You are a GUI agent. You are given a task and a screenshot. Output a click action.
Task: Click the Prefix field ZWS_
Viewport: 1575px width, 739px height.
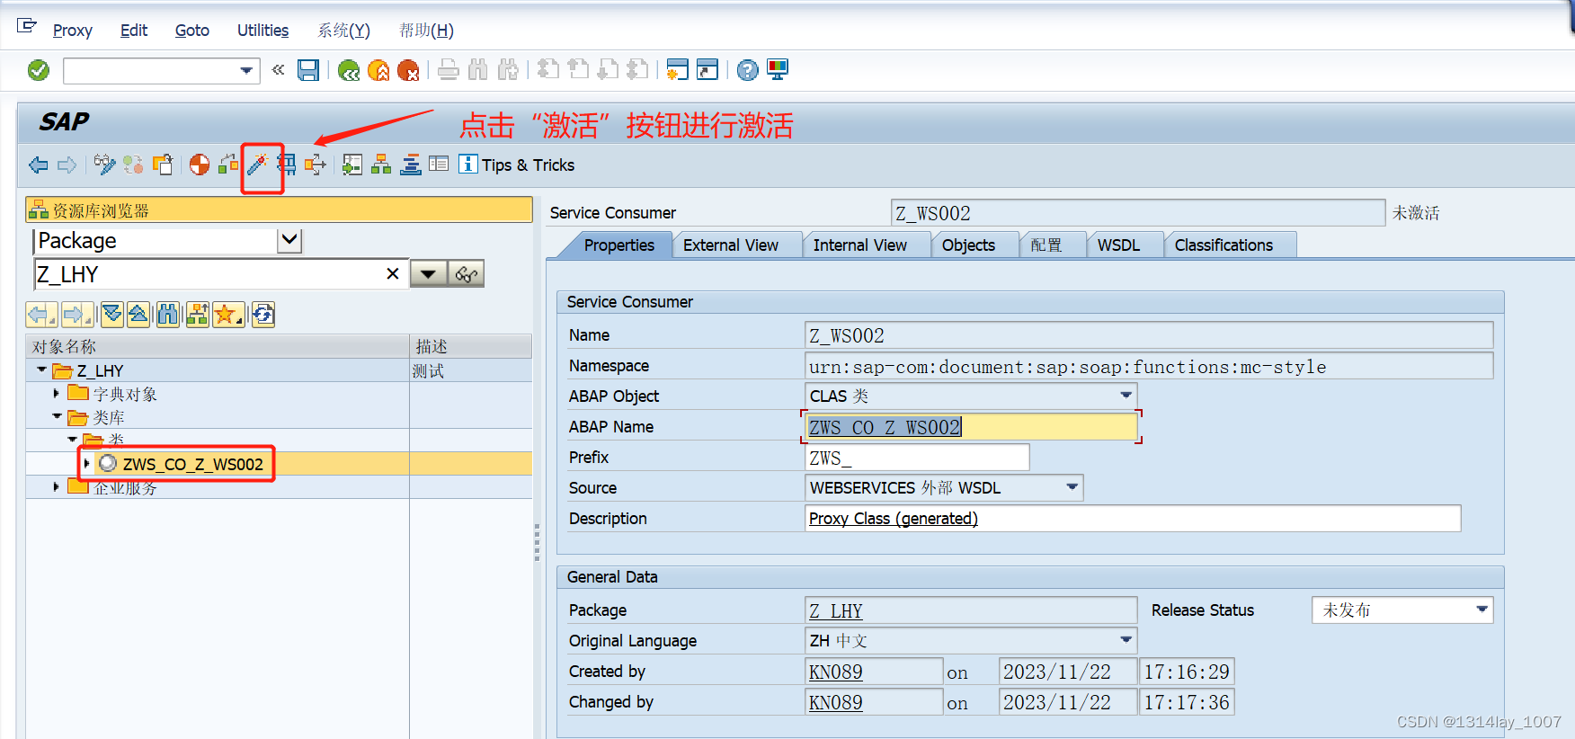(917, 458)
